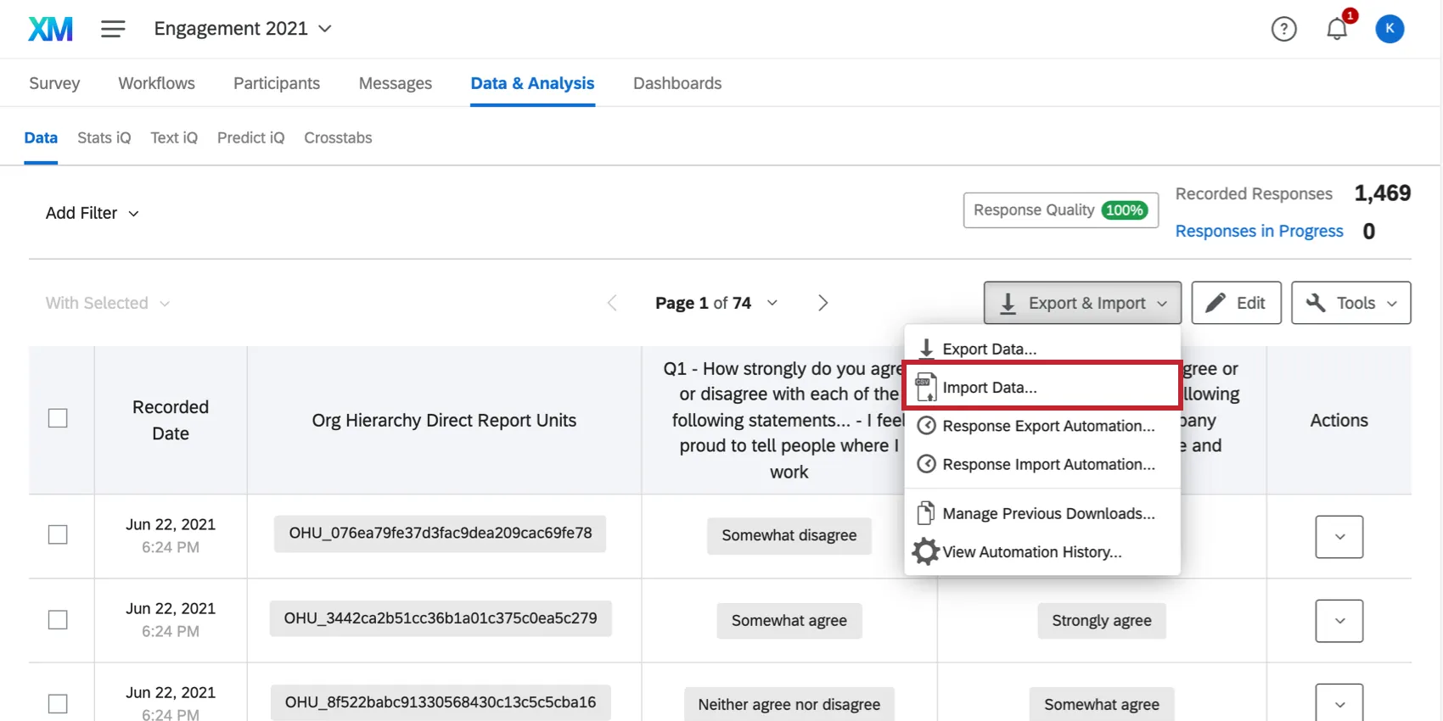The height and width of the screenshot is (721, 1443).
Task: Open the first row Actions dropdown
Action: [1339, 537]
